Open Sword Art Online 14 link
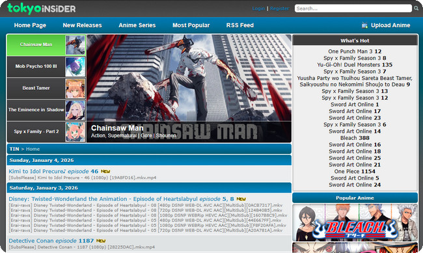 pyautogui.click(x=355, y=131)
